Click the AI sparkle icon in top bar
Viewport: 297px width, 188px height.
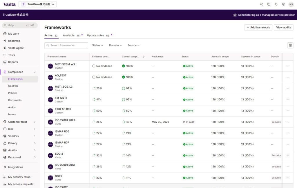click(261, 4)
